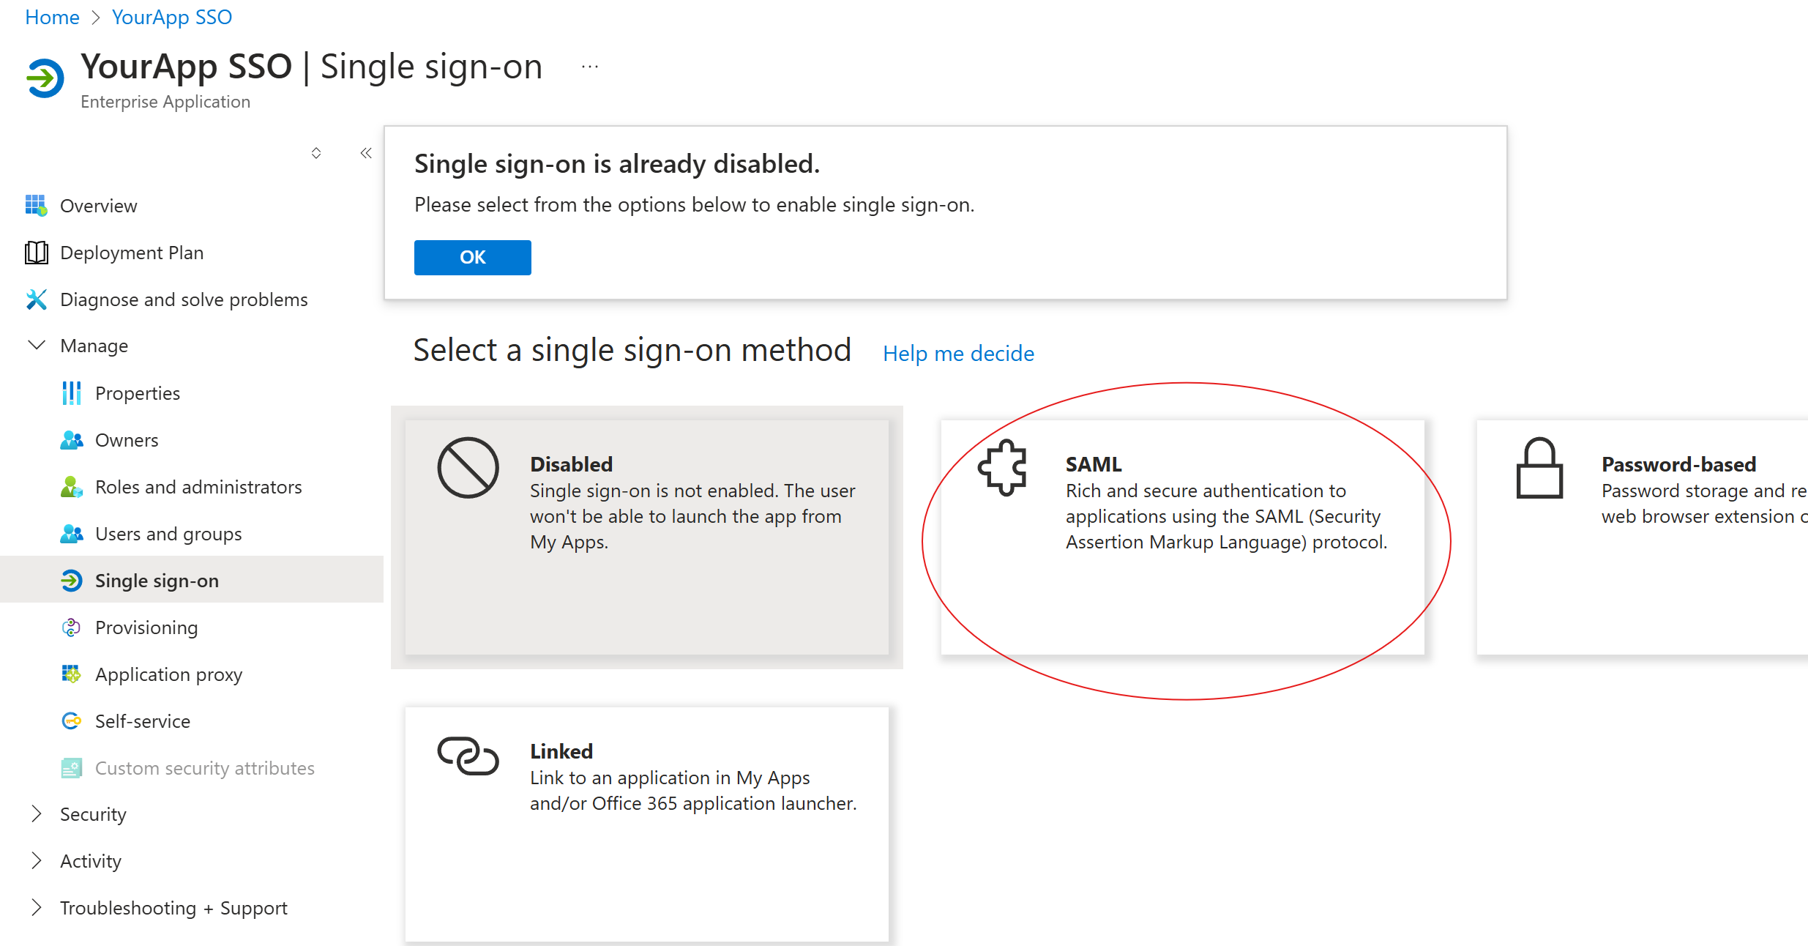The width and height of the screenshot is (1808, 946).
Task: Click the Users and groups icon
Action: click(71, 534)
